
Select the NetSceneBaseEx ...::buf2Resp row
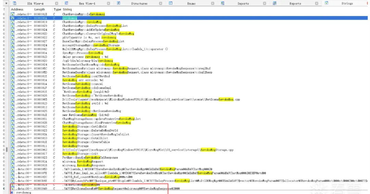[189, 72]
